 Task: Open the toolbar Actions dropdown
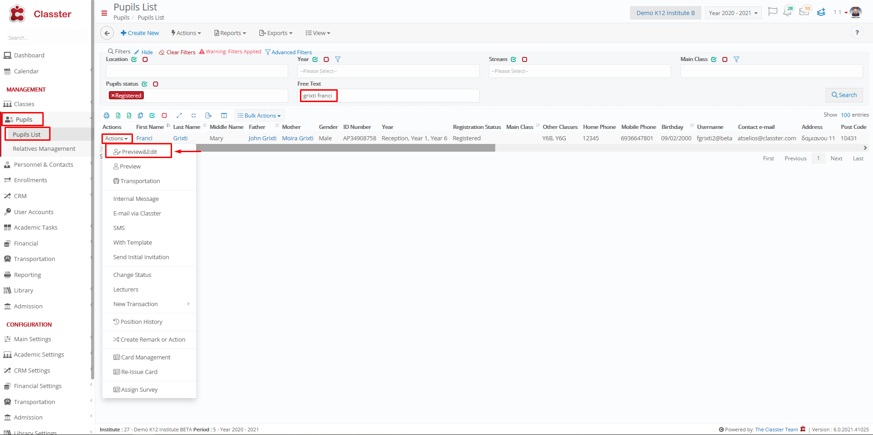click(x=186, y=33)
